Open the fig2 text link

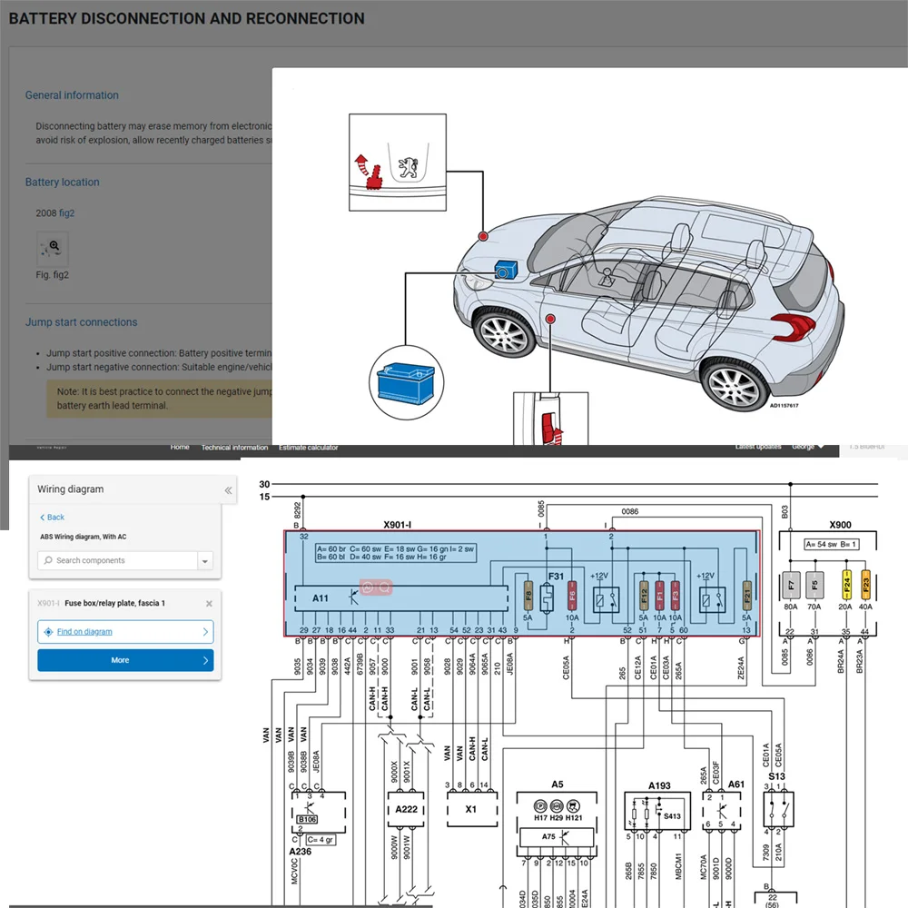(67, 212)
